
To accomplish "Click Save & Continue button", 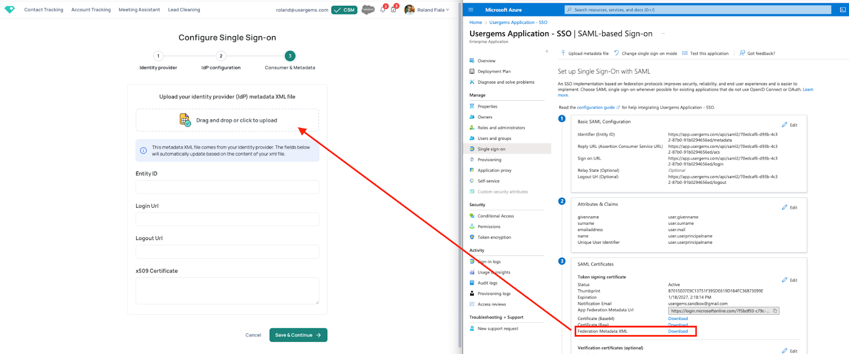I will 298,335.
